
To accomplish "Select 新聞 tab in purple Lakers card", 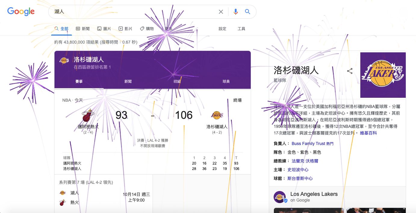I will [x=128, y=82].
